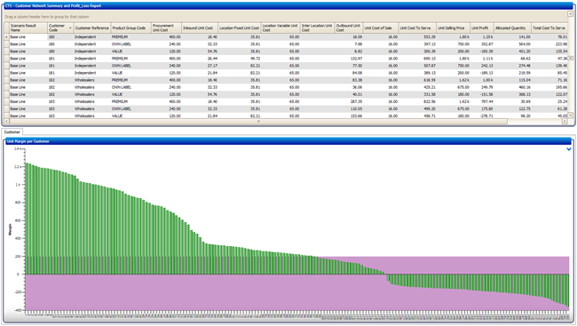Image resolution: width=577 pixels, height=326 pixels.
Task: Toggle sort arrow on Customer Code column
Action: (70, 28)
